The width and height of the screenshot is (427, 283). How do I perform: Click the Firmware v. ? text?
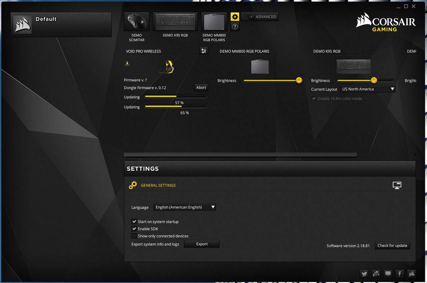pos(135,80)
